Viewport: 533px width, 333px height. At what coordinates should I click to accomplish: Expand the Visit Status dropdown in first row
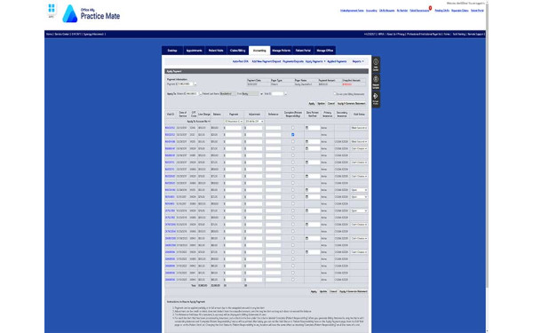pos(359,128)
